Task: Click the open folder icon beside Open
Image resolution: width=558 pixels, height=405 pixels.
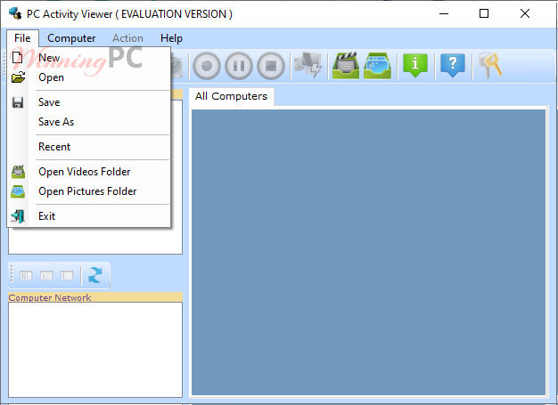Action: tap(18, 77)
